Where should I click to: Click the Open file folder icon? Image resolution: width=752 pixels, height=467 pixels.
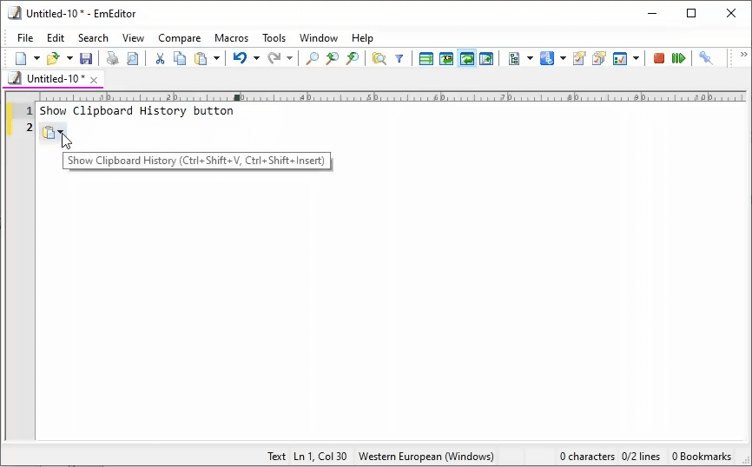coord(53,58)
